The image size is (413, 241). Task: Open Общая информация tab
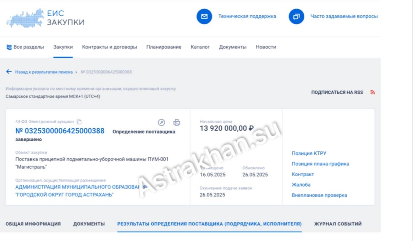tap(33, 224)
